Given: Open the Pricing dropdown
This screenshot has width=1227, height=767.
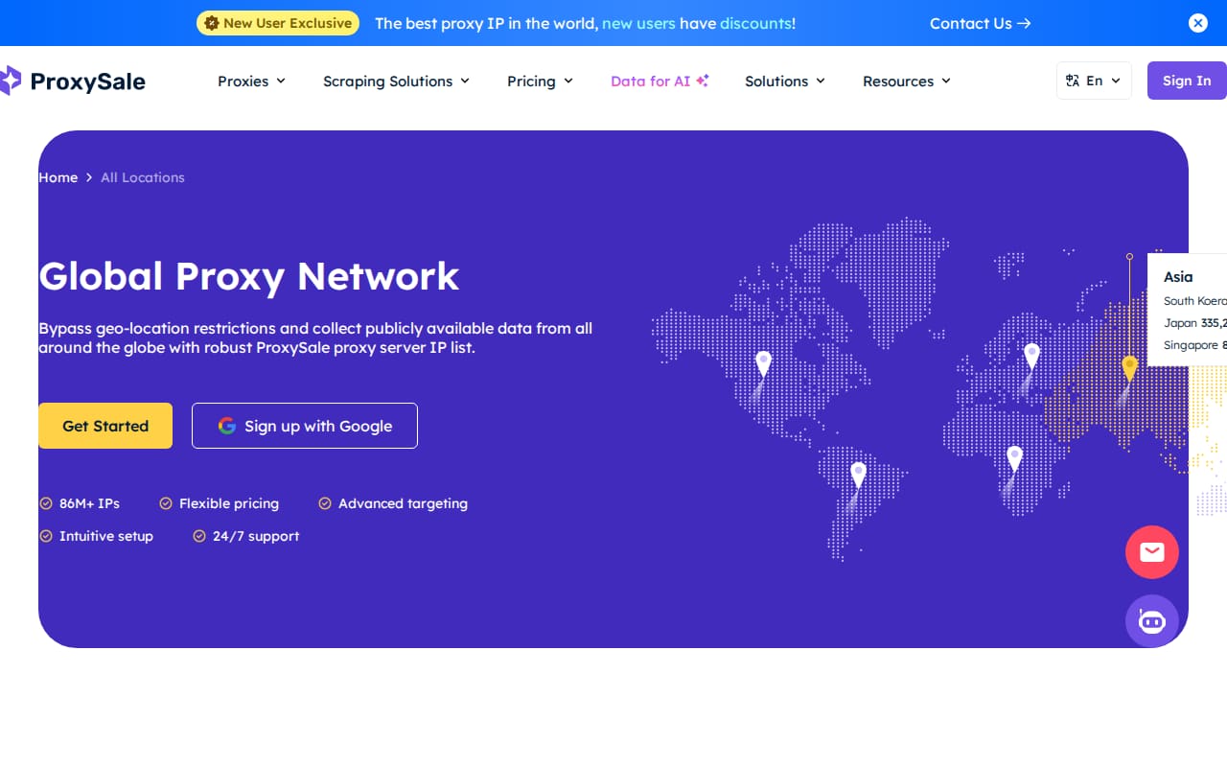Looking at the screenshot, I should pyautogui.click(x=540, y=81).
